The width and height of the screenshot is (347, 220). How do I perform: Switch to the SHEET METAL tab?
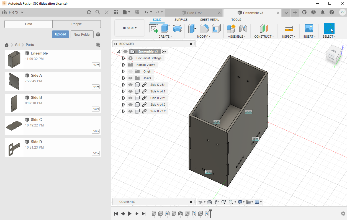coord(210,20)
